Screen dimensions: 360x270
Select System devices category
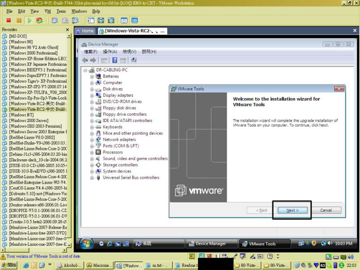tap(117, 171)
